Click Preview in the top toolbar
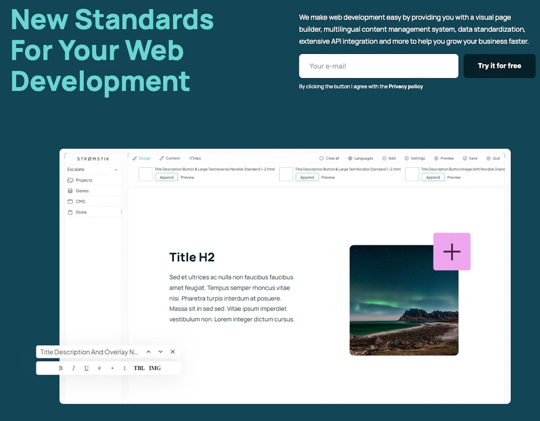The width and height of the screenshot is (540, 421). pyautogui.click(x=444, y=158)
